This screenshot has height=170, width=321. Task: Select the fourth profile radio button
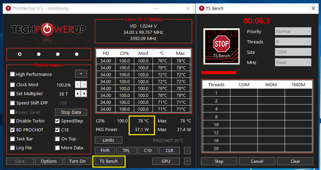coord(77,54)
